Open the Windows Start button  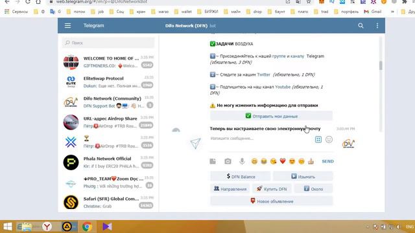coord(7,227)
